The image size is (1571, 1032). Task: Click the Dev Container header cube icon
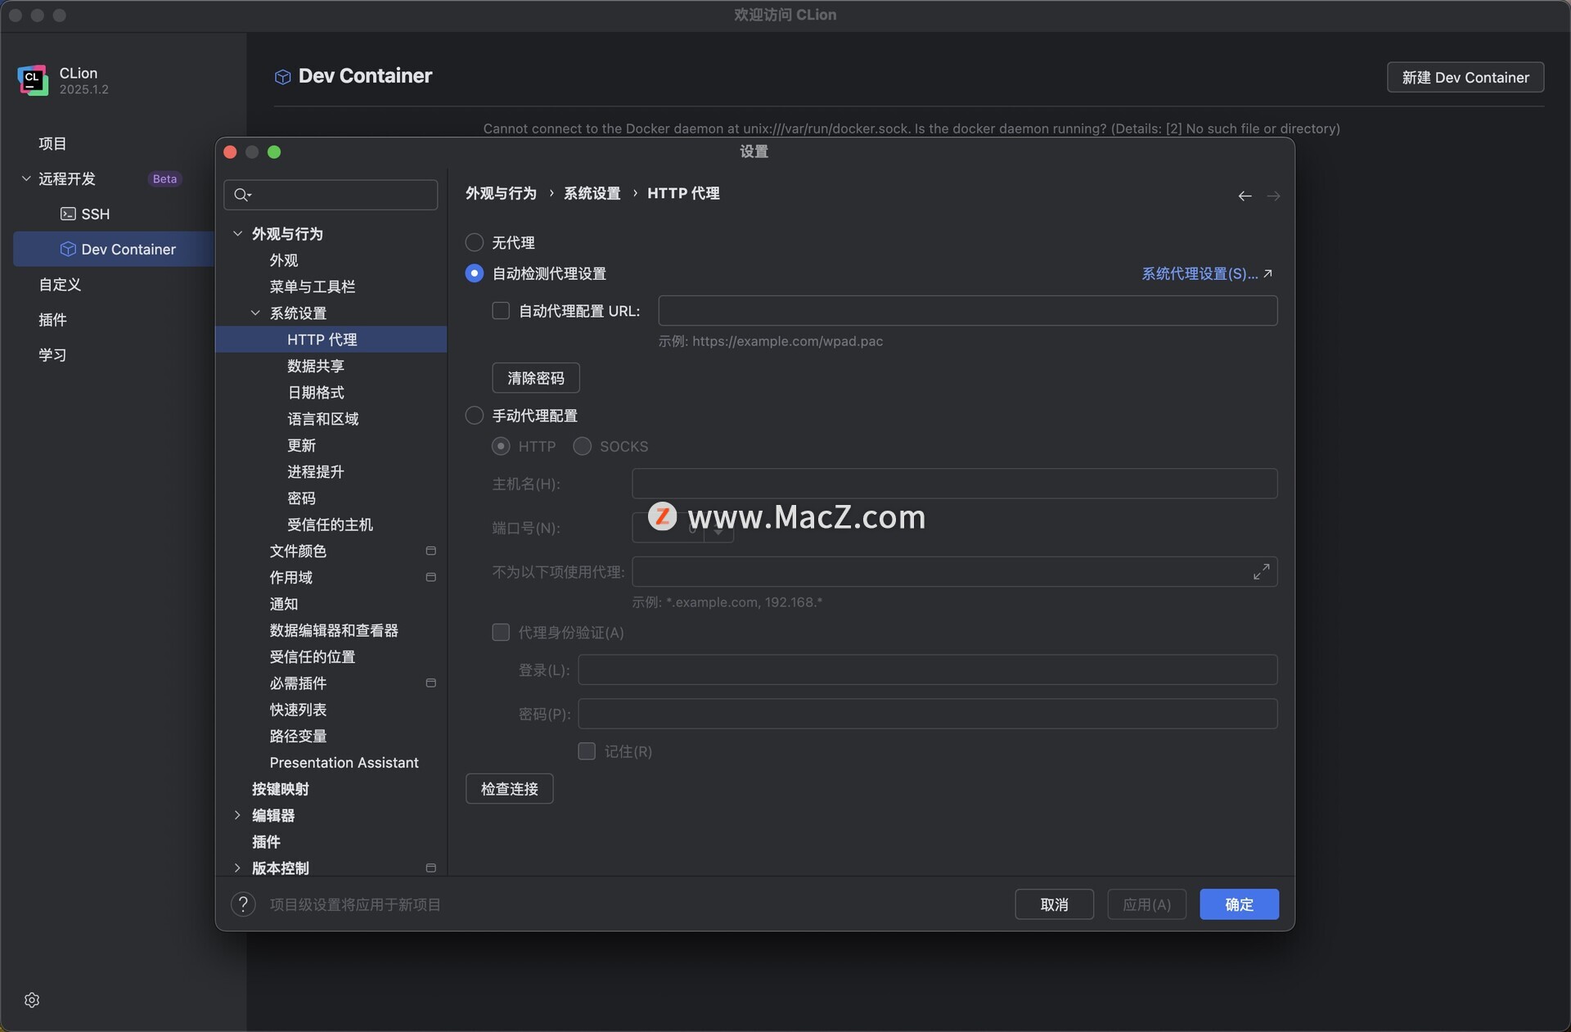(x=282, y=77)
